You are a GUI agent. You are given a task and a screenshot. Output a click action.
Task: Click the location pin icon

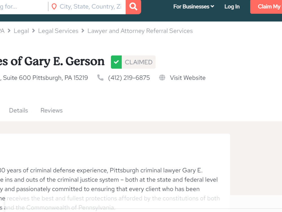pyautogui.click(x=54, y=7)
